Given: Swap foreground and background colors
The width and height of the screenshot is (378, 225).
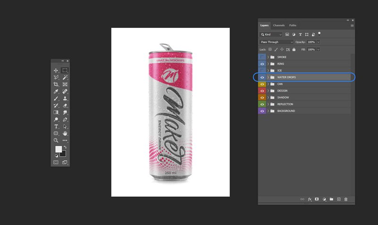Looking at the screenshot, I should click(65, 147).
